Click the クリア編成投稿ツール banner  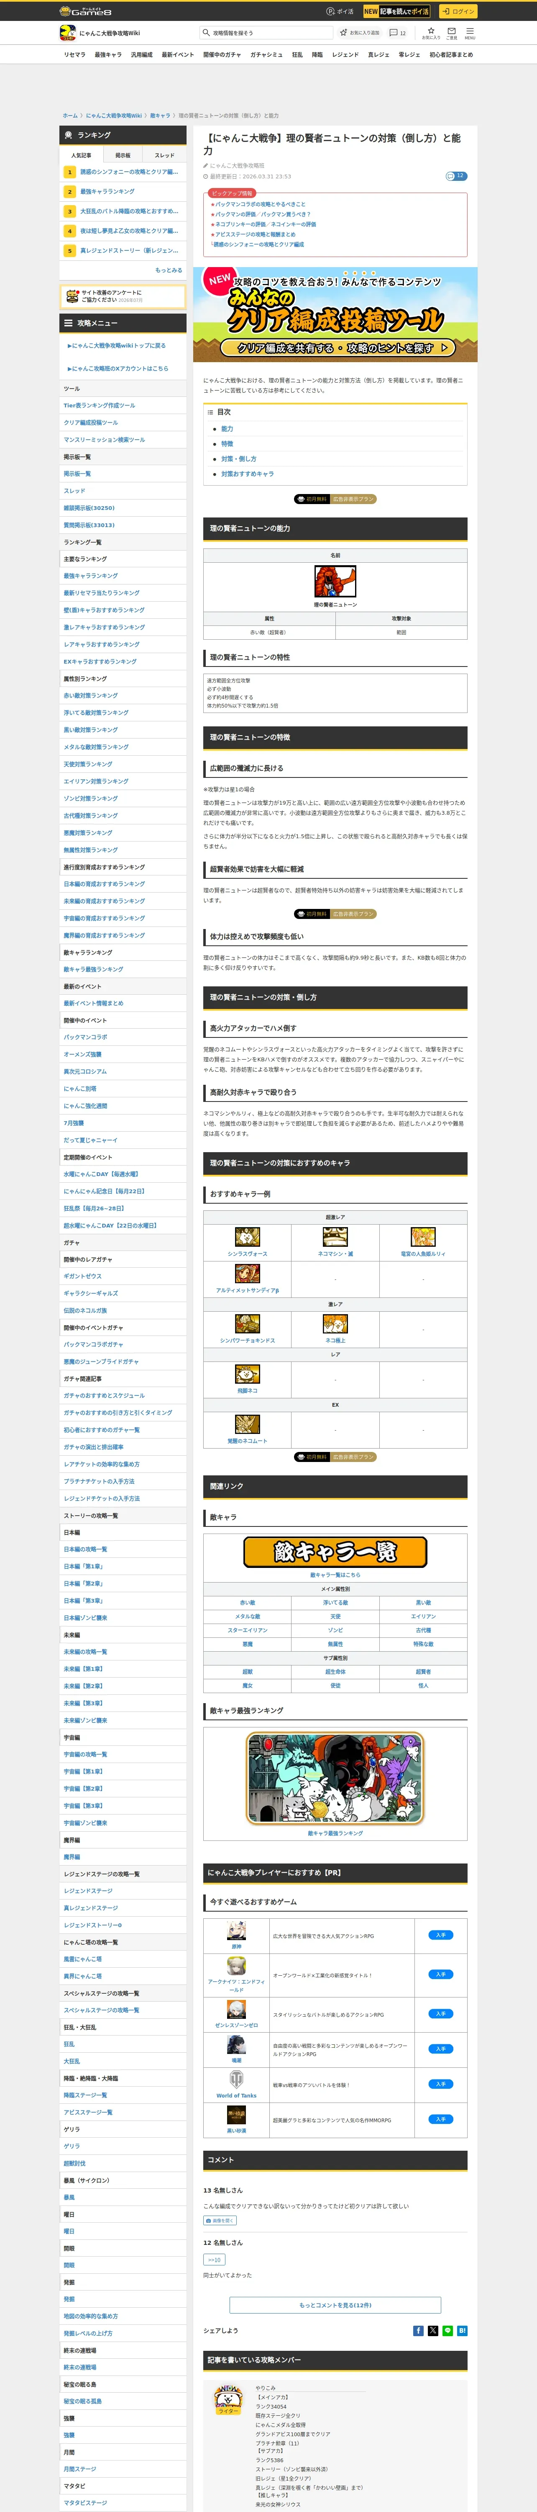[x=335, y=314]
